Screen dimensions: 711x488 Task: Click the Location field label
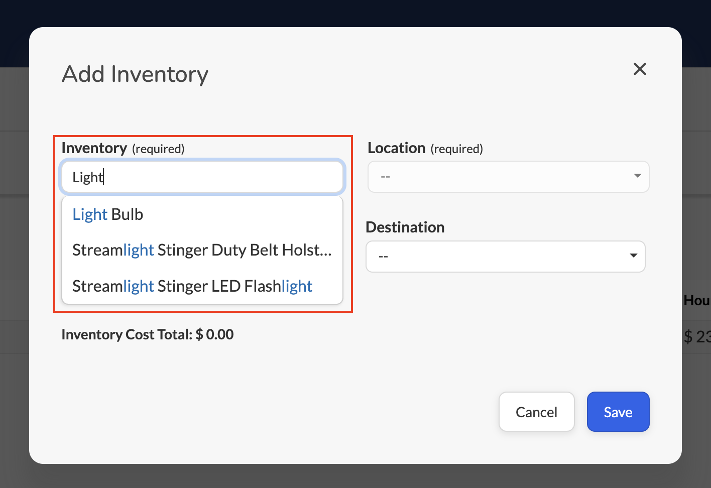[396, 148]
